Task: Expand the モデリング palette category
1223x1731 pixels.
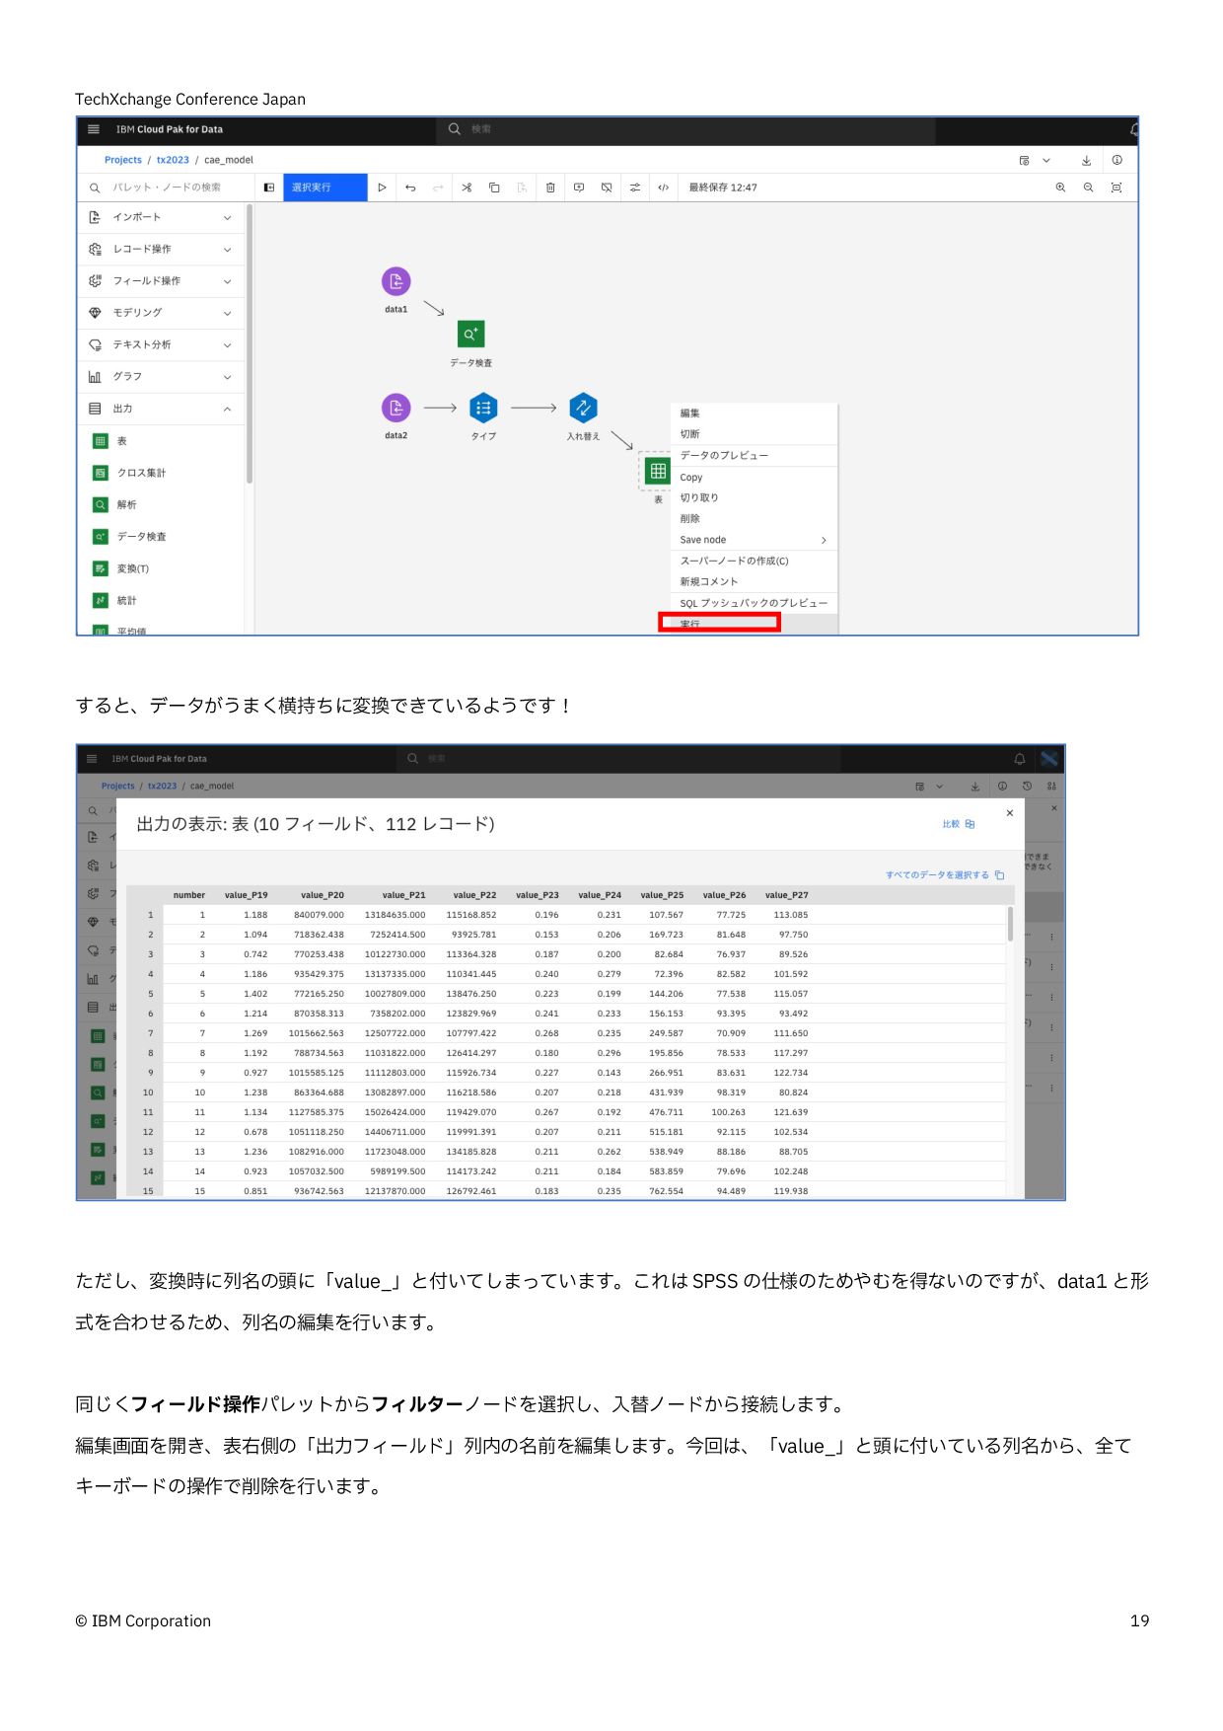Action: (x=162, y=313)
